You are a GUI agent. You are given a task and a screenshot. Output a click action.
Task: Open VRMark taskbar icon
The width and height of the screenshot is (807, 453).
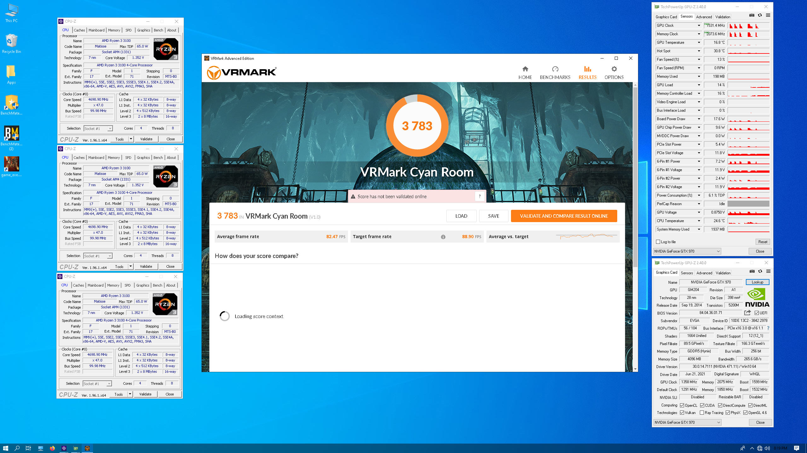pos(87,448)
